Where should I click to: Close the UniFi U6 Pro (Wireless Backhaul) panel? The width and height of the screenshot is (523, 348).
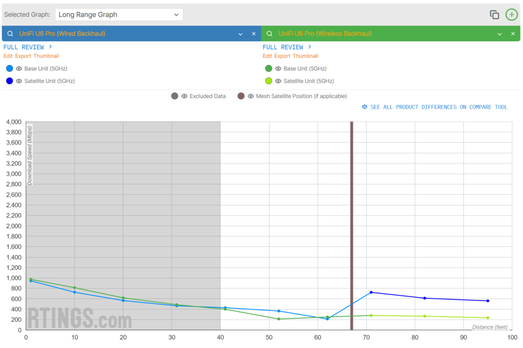point(513,33)
